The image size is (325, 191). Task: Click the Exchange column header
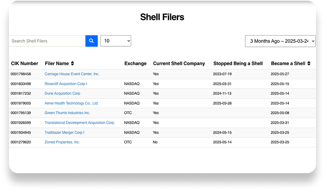(135, 64)
